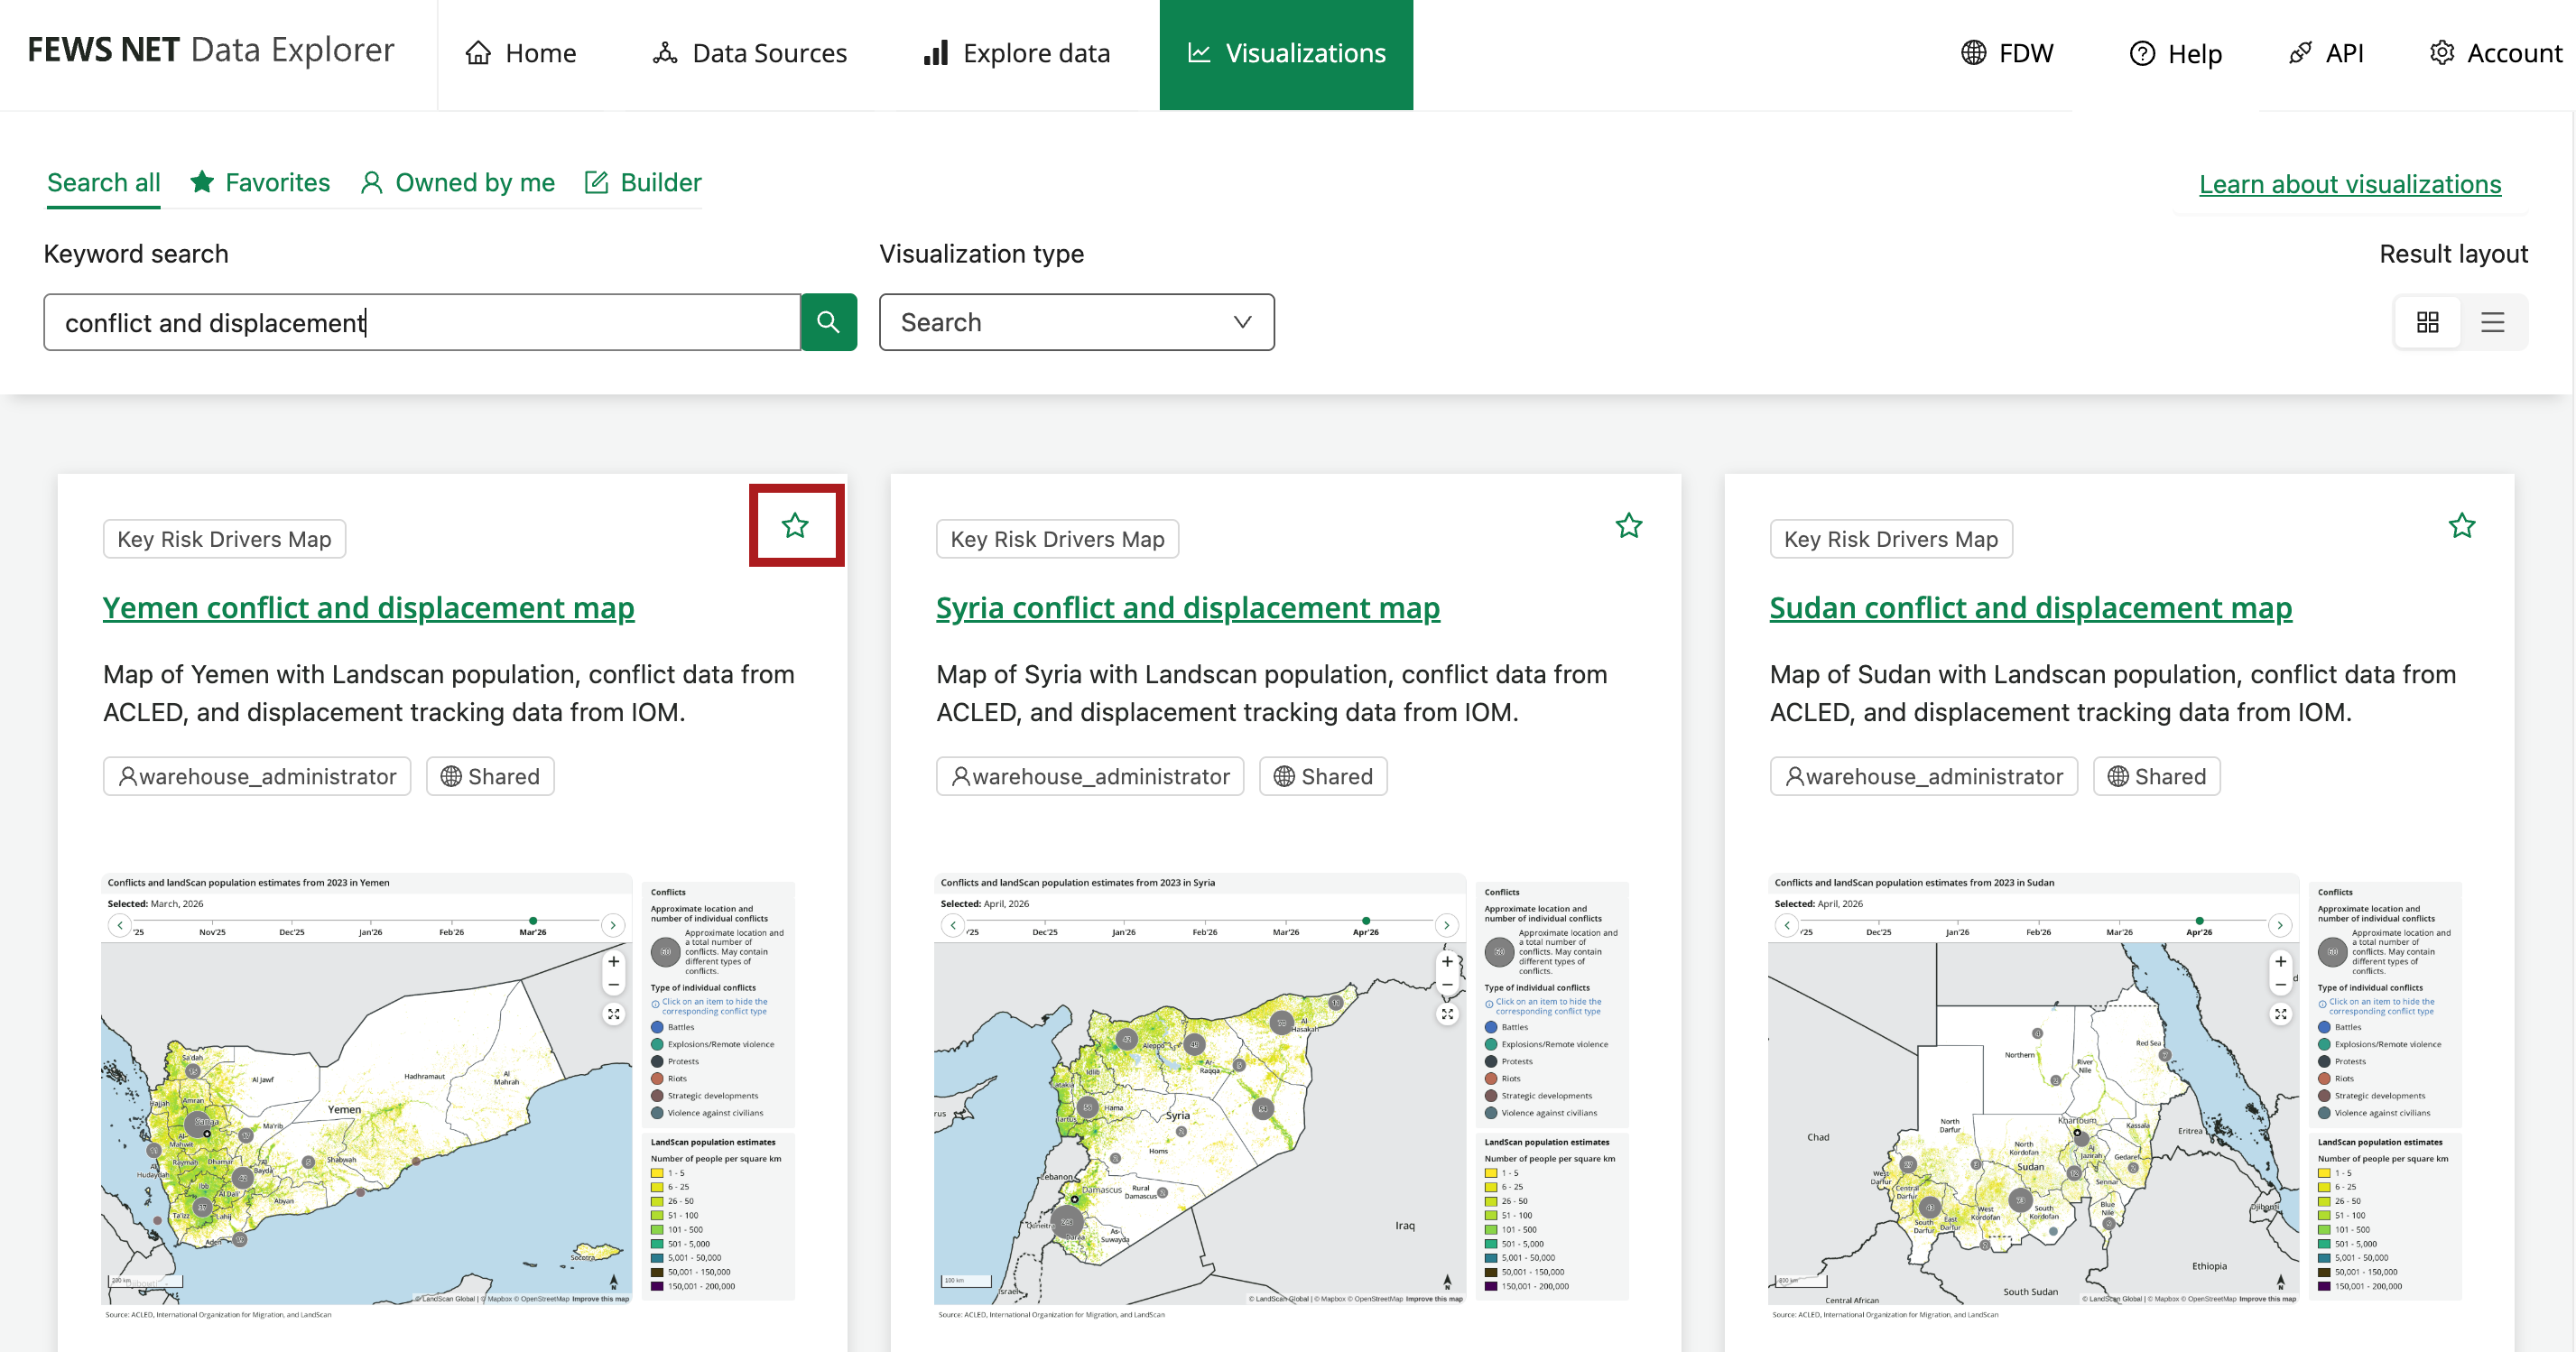Screen dimensions: 2576x1352
Task: Toggle Battles swatch in Yemen legend
Action: pos(657,1027)
